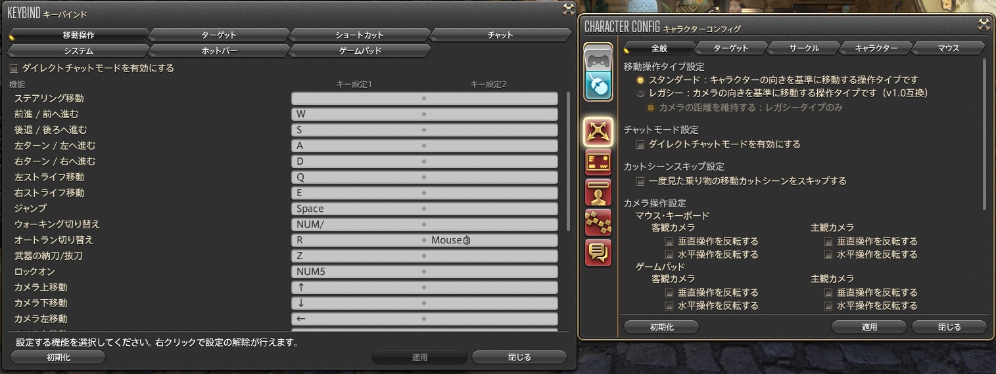Click 適用 button in Character Config
The height and width of the screenshot is (374, 996).
(x=869, y=327)
